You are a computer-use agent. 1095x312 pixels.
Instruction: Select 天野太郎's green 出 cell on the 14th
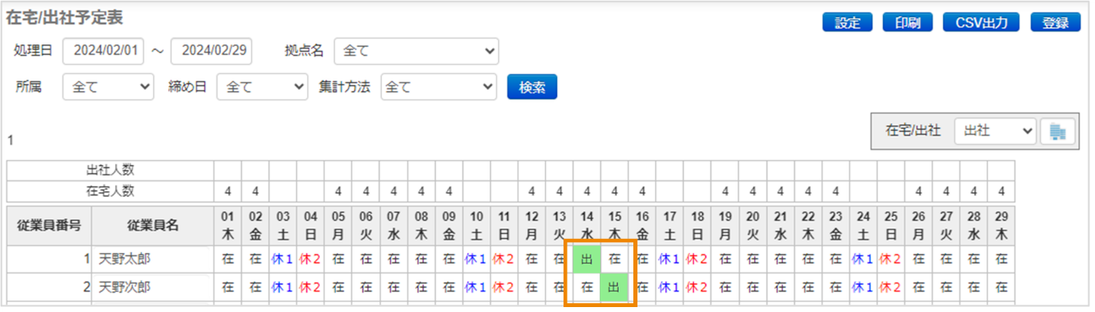pyautogui.click(x=587, y=259)
